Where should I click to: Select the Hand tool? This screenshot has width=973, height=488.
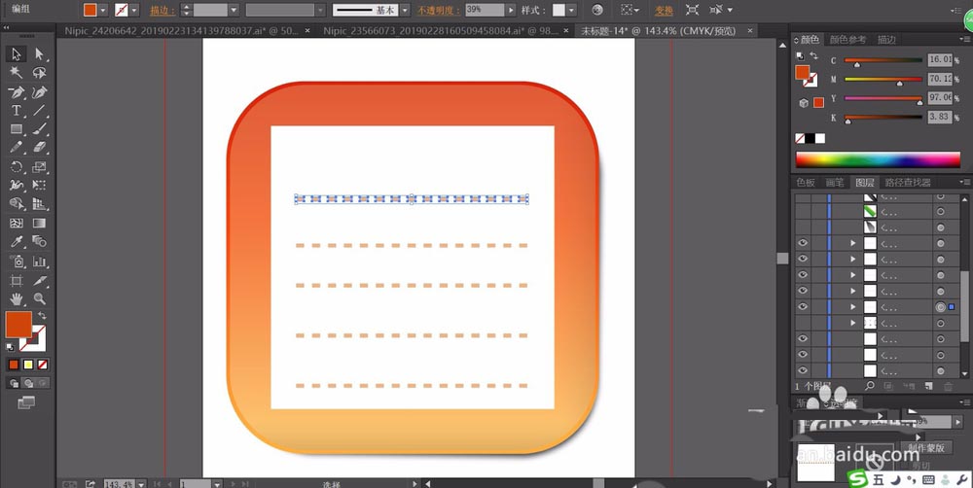click(x=17, y=299)
